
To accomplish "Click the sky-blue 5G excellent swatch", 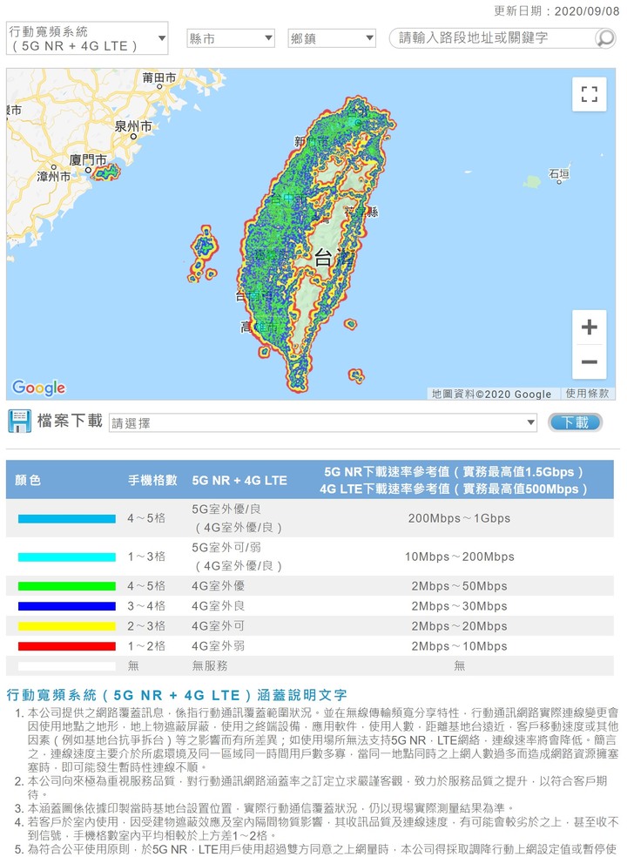I will click(x=67, y=519).
